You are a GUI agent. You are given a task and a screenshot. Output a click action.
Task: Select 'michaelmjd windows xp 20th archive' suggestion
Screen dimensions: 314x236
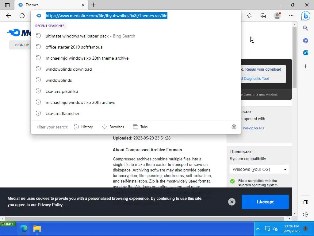pyautogui.click(x=136, y=102)
